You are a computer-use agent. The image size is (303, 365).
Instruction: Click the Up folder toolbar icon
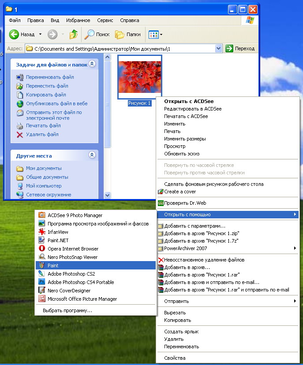click(74, 34)
